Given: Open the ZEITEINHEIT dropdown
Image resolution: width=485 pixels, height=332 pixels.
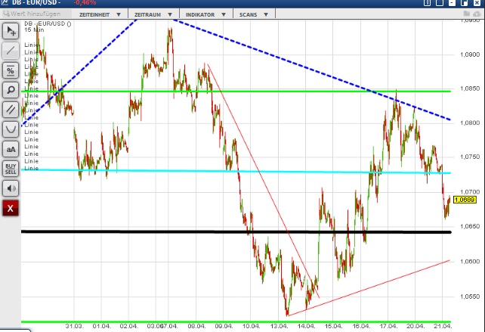Looking at the screenshot, I should (100, 14).
